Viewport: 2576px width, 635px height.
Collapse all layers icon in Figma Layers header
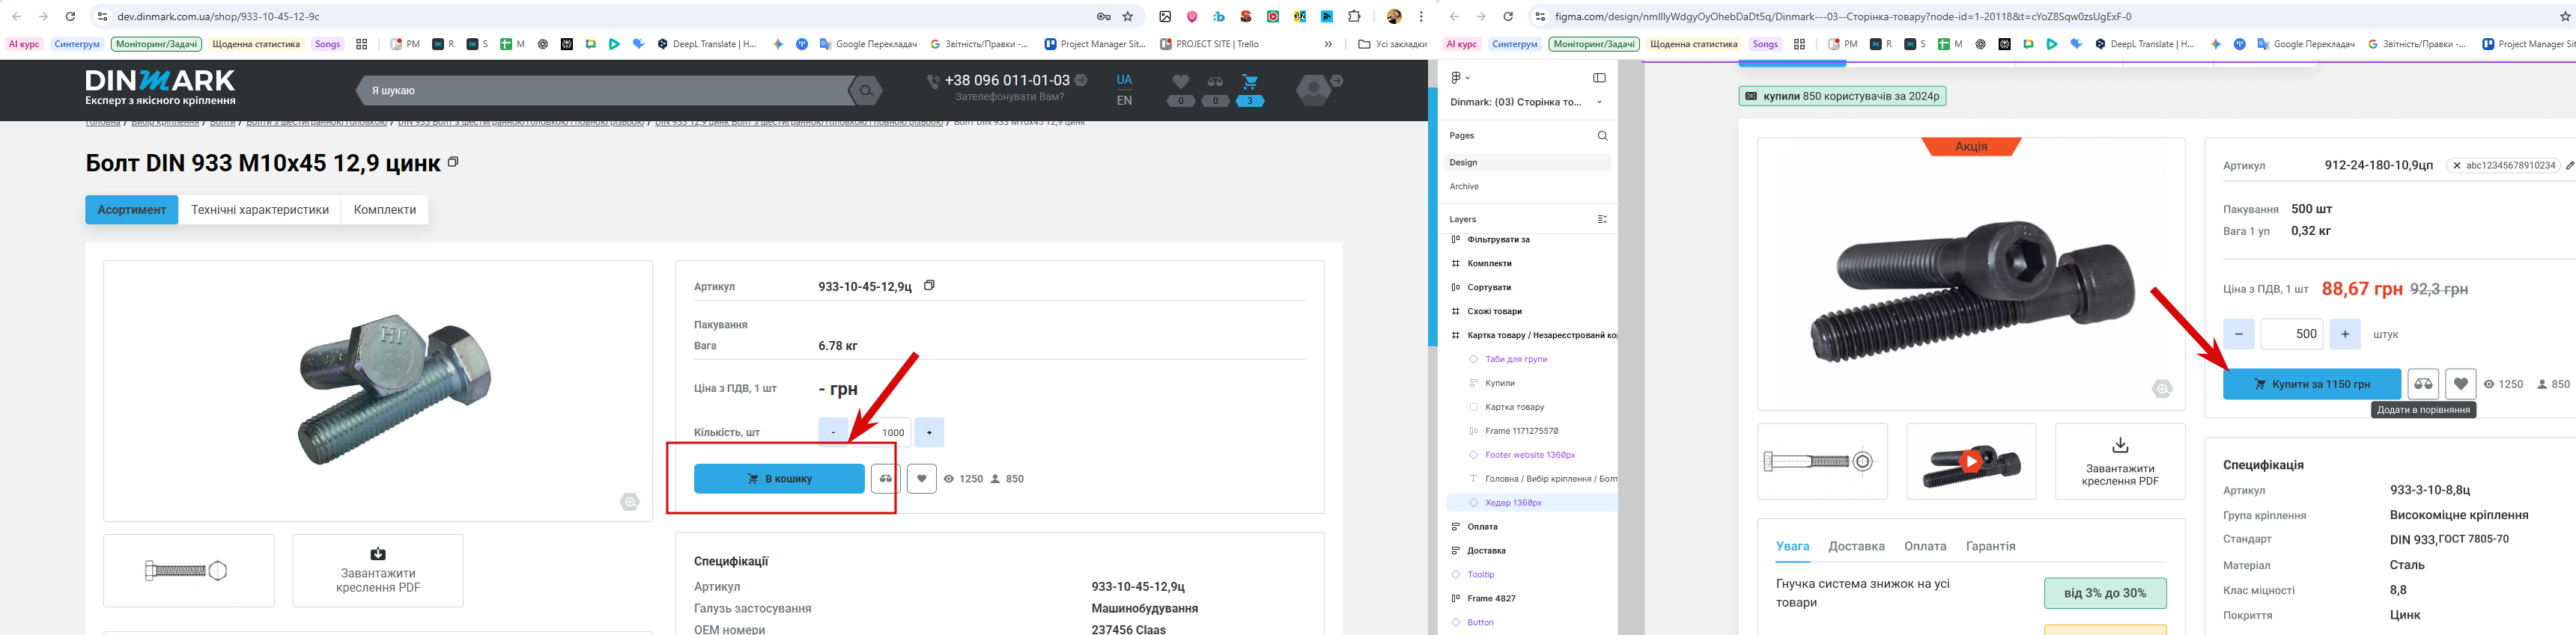click(x=1602, y=218)
